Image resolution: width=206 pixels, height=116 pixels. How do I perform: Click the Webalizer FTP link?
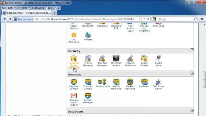(x=116, y=27)
